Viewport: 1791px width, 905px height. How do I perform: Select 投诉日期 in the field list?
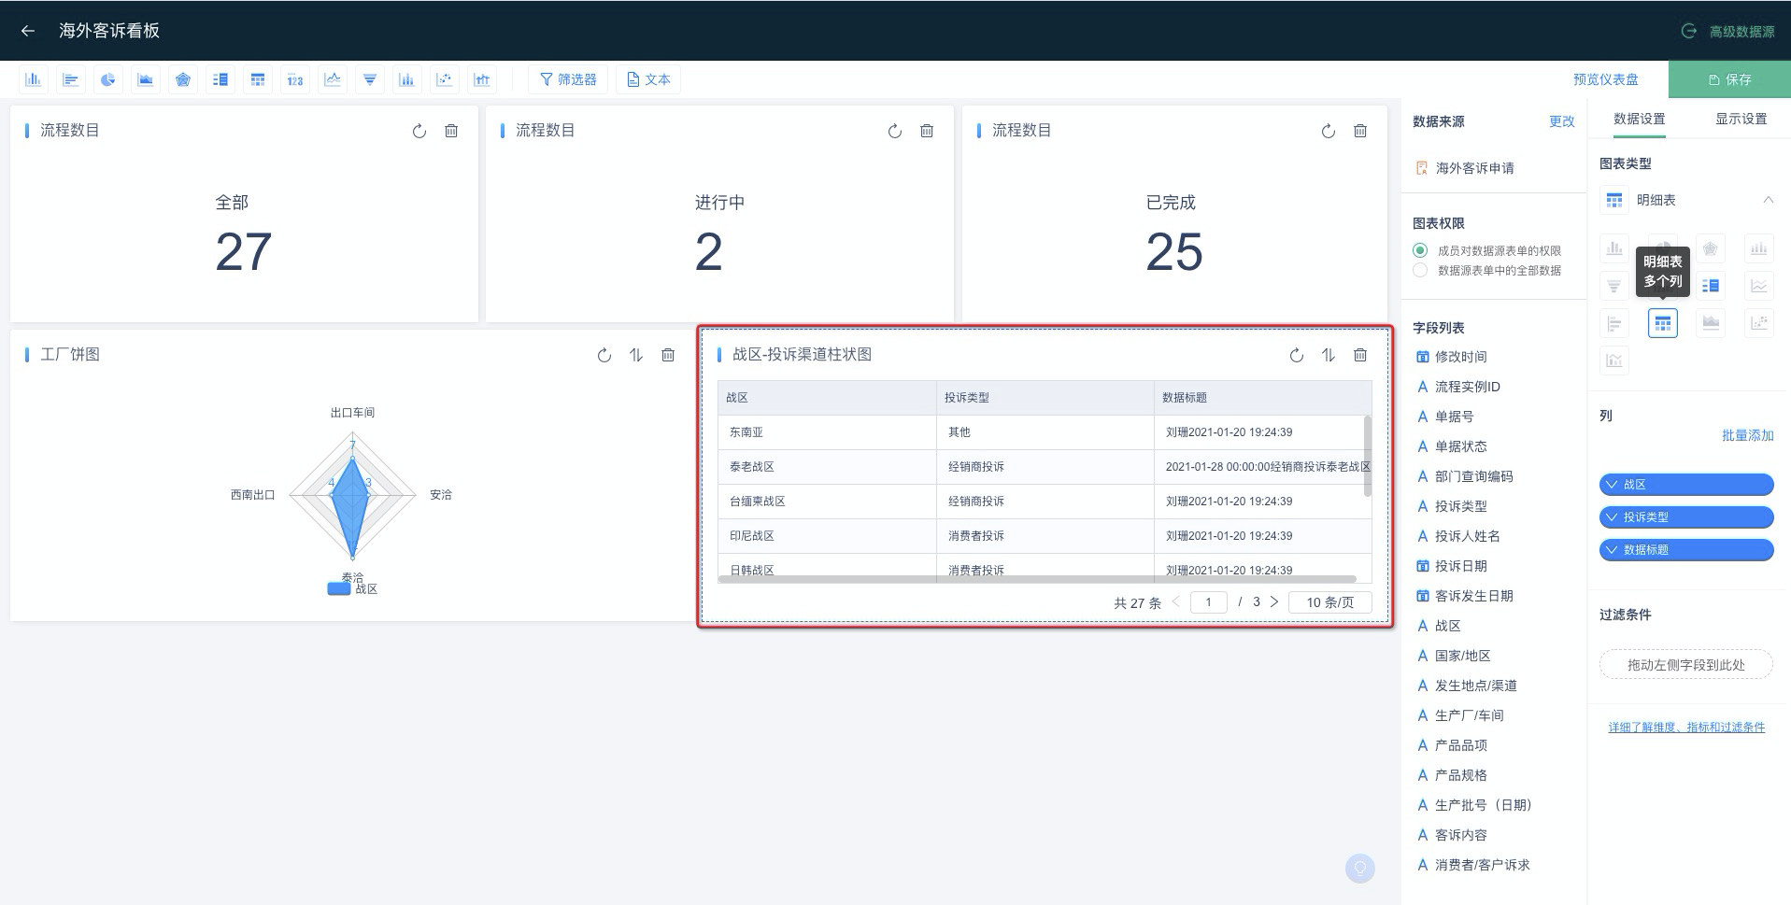1452,566
